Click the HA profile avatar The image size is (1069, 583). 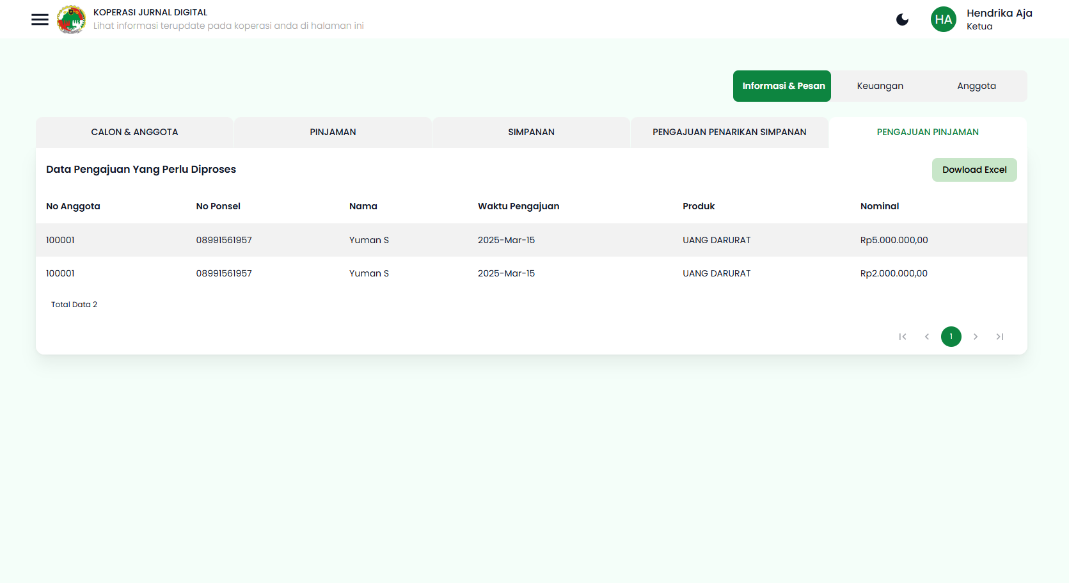click(x=943, y=19)
